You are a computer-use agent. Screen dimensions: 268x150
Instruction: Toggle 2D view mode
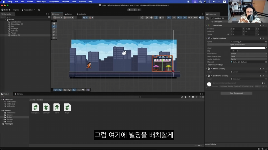click(x=169, y=17)
